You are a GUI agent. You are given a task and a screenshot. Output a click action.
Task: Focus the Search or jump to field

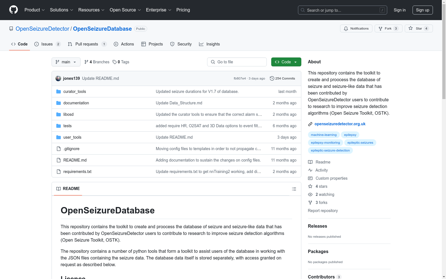tap(343, 10)
